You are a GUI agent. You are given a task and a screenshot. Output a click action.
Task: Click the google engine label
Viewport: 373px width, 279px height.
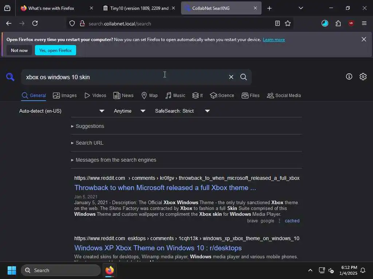[267, 221]
